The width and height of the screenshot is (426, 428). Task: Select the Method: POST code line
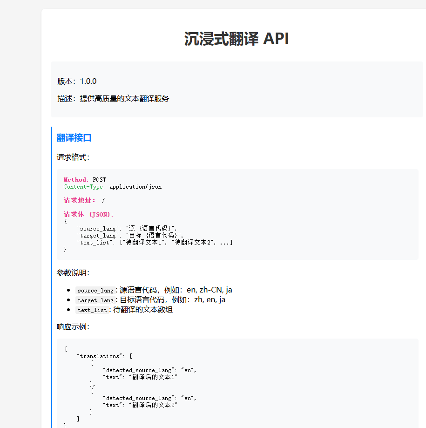(x=84, y=179)
